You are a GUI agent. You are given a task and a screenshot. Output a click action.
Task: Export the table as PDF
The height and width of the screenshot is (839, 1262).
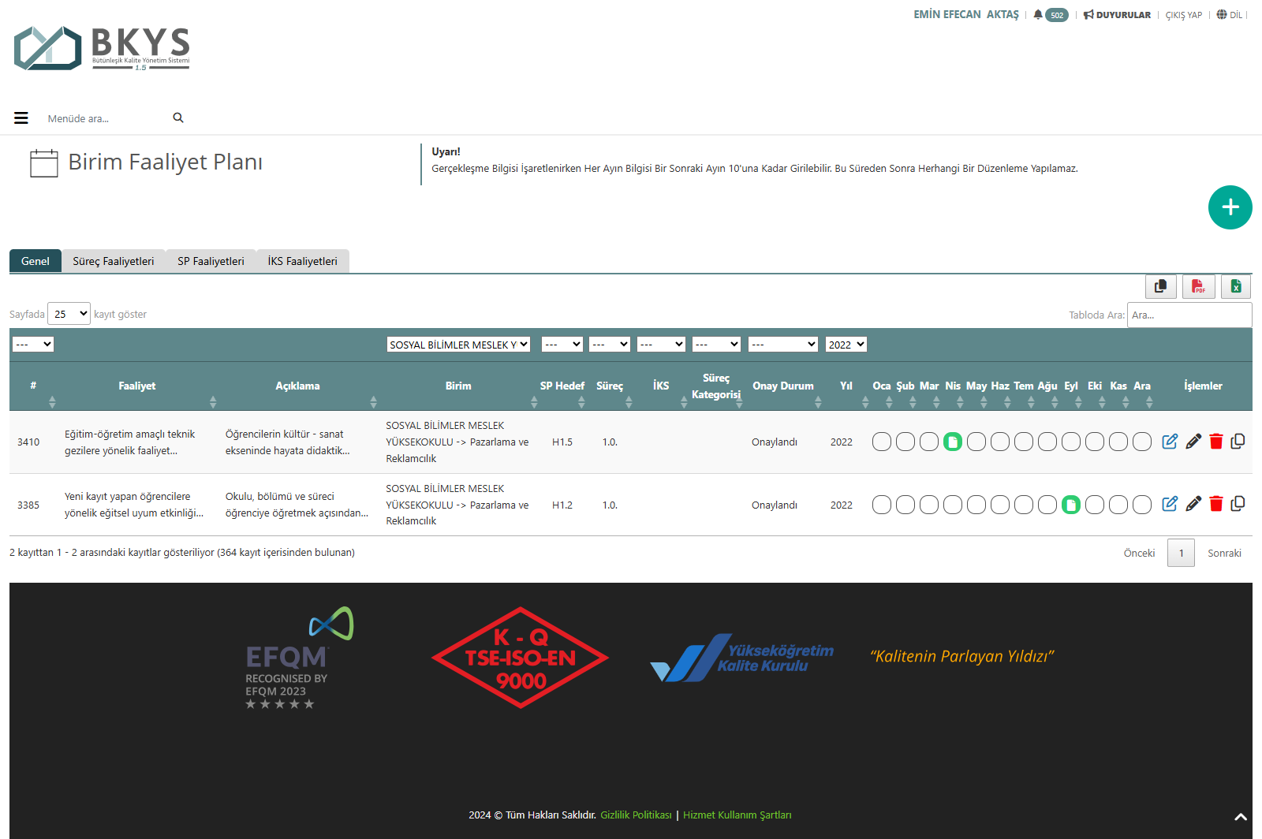tap(1198, 286)
